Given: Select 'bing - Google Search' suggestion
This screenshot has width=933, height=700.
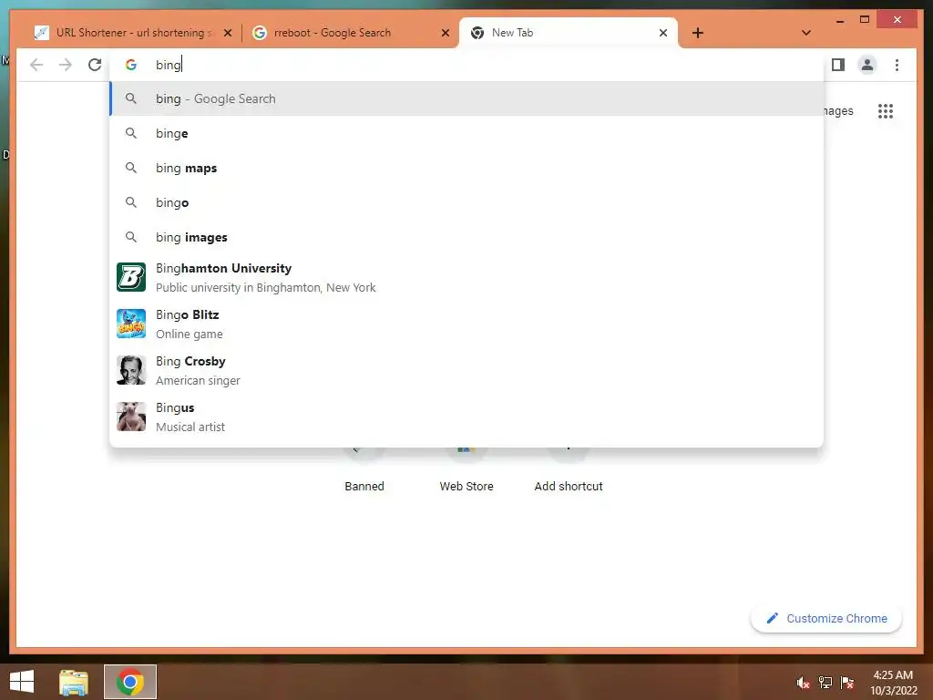Looking at the screenshot, I should coord(466,98).
